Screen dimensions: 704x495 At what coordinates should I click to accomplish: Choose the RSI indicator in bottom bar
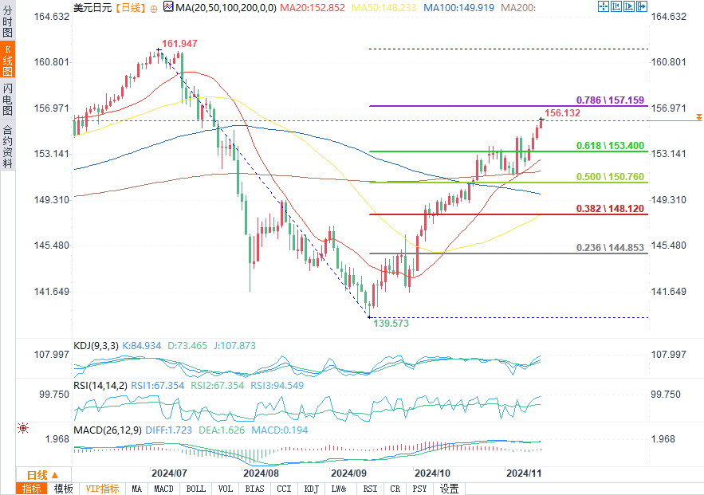370,489
